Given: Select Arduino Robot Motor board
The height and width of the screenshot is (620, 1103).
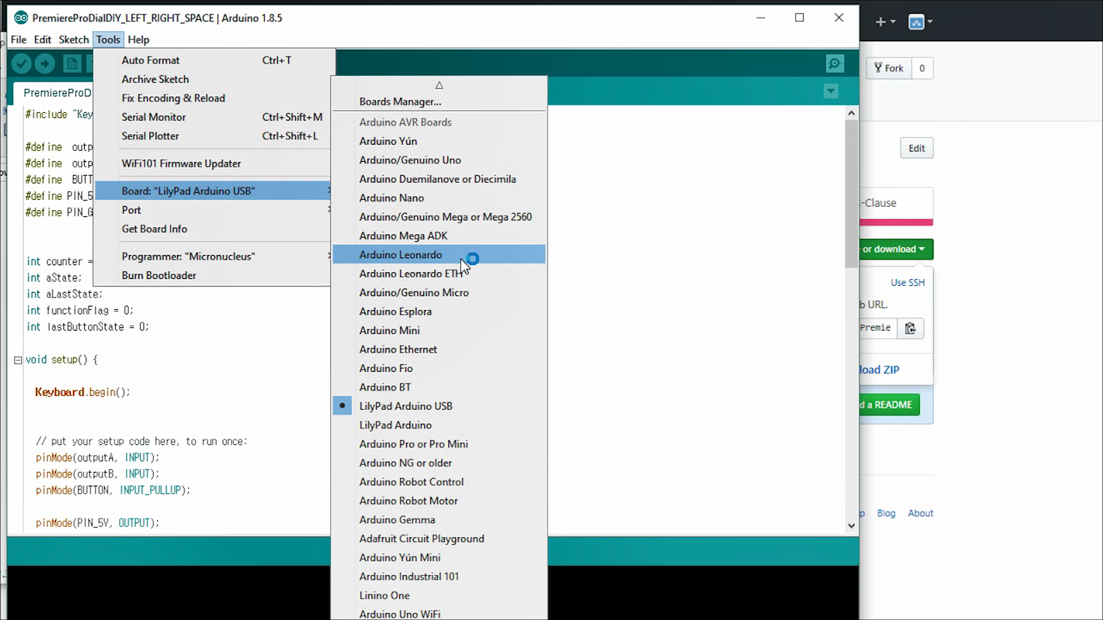Looking at the screenshot, I should coord(439,501).
